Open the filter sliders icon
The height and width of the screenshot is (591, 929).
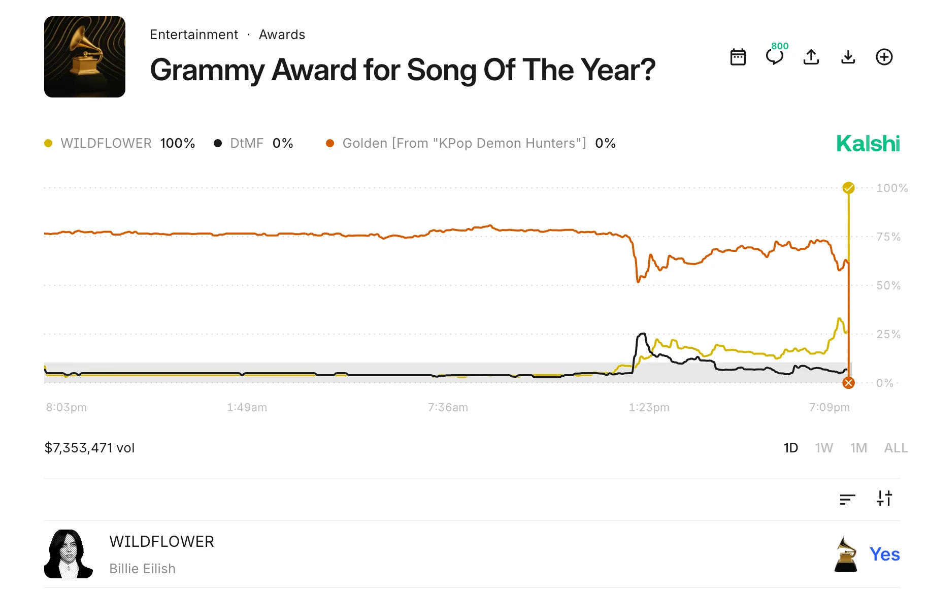click(x=884, y=498)
